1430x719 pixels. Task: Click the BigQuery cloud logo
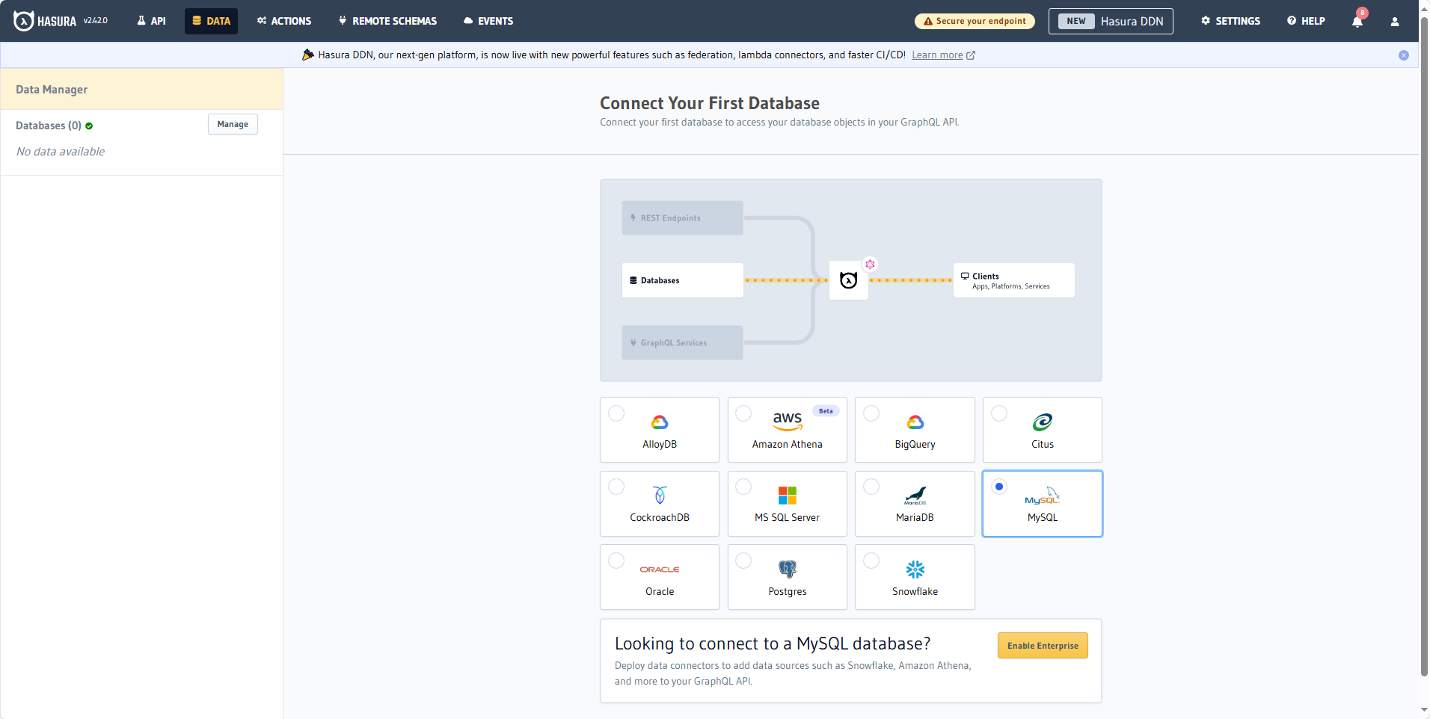(x=915, y=422)
